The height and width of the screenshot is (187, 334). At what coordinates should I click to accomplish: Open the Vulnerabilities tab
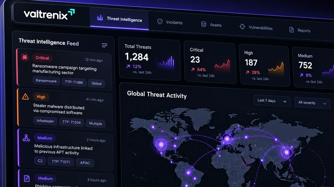(x=256, y=27)
